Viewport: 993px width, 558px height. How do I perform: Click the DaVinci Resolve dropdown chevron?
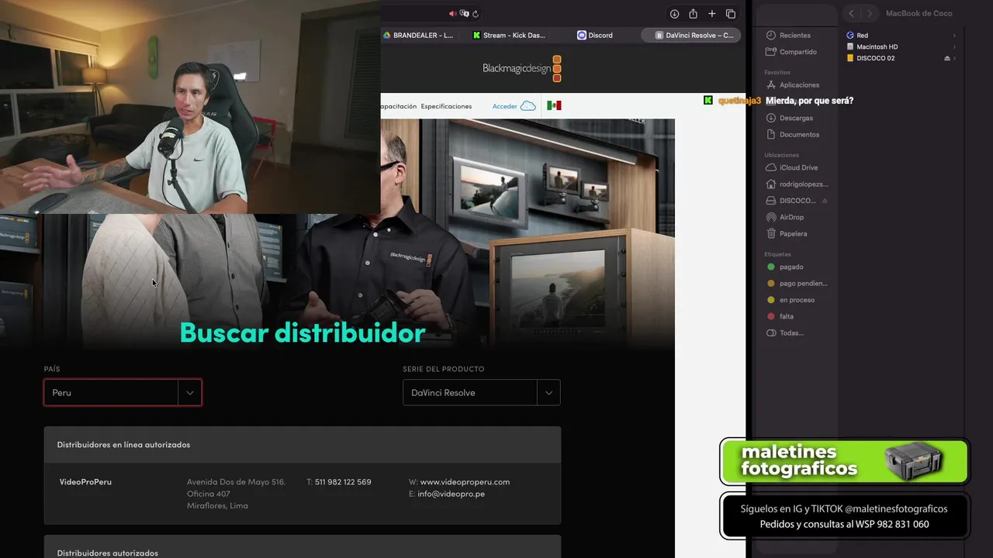548,393
